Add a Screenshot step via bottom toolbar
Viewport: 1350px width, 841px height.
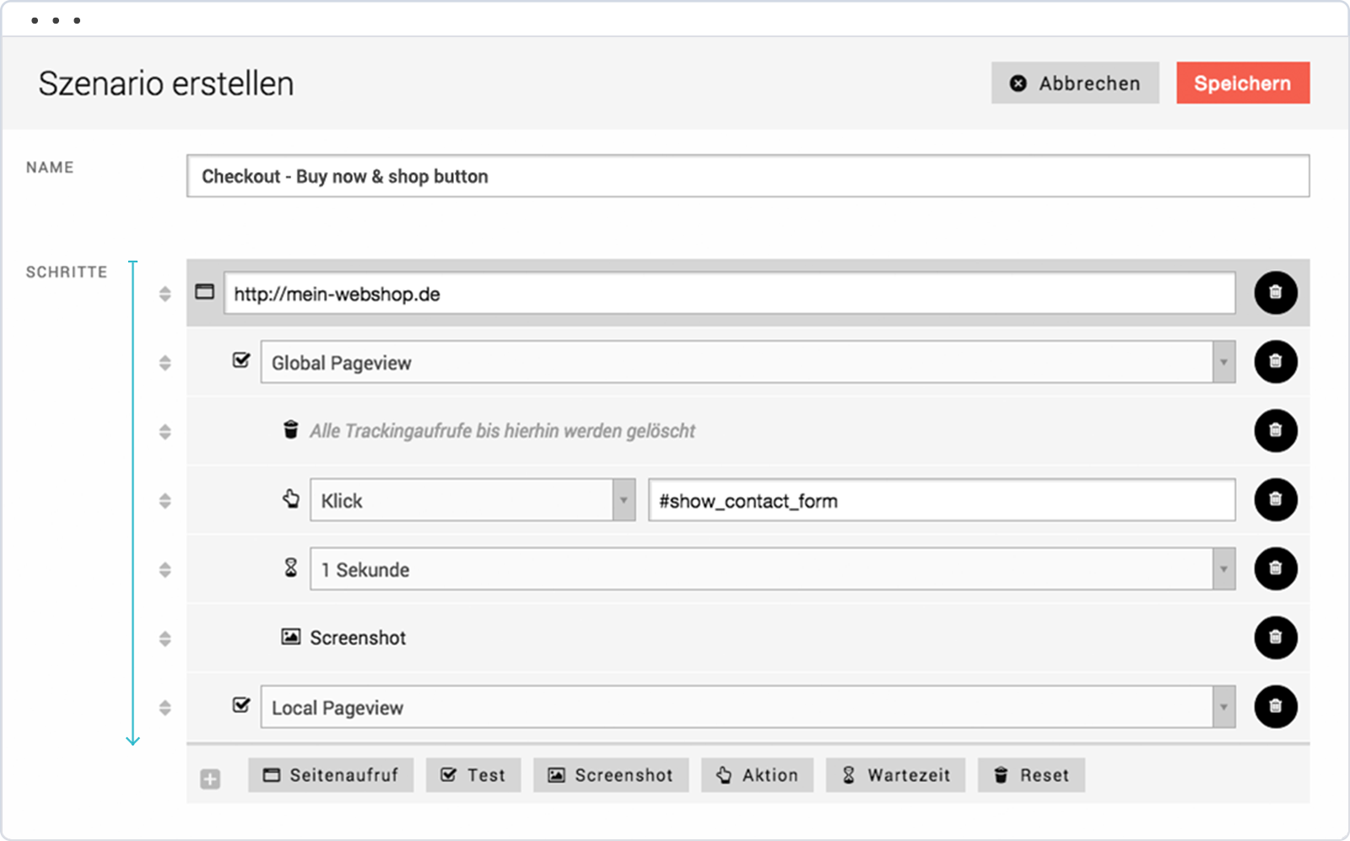[x=611, y=775]
